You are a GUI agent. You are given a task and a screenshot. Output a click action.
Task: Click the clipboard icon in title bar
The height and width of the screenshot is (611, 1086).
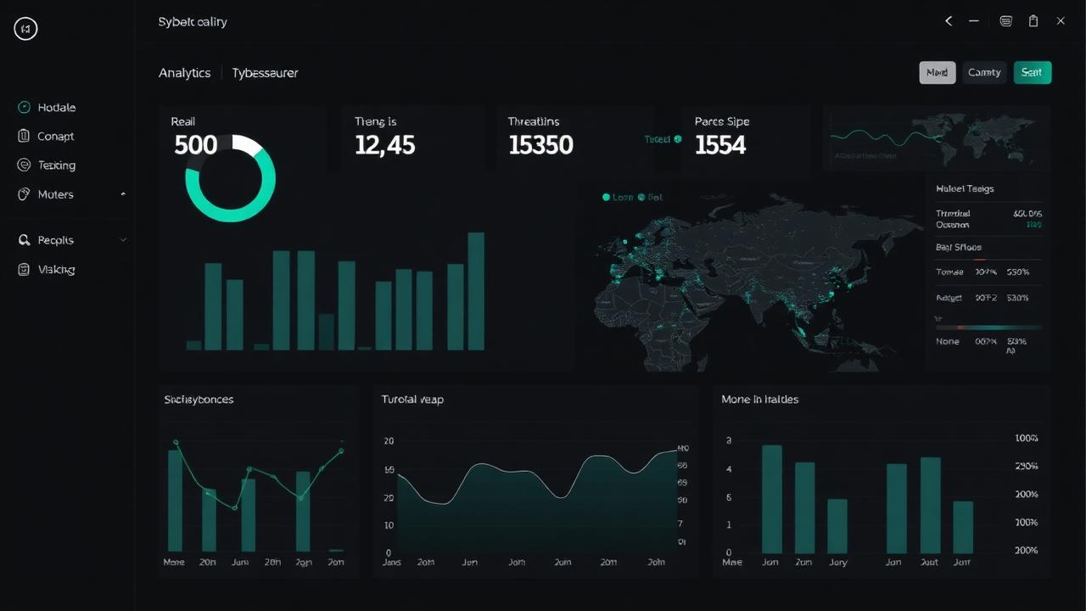(1033, 21)
